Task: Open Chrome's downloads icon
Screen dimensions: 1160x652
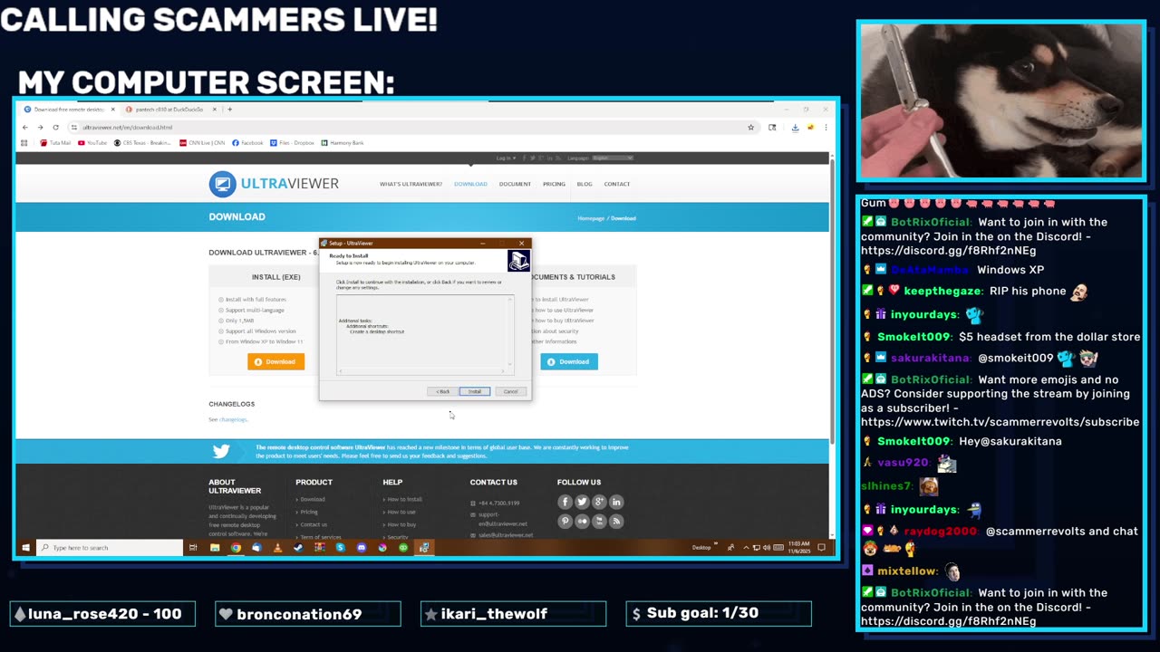Action: pos(795,127)
